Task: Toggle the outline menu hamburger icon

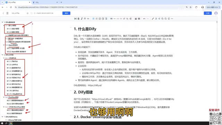Action: tap(7, 13)
